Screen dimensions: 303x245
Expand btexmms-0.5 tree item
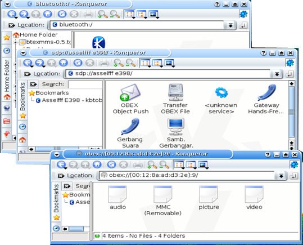pyautogui.click(x=16, y=42)
